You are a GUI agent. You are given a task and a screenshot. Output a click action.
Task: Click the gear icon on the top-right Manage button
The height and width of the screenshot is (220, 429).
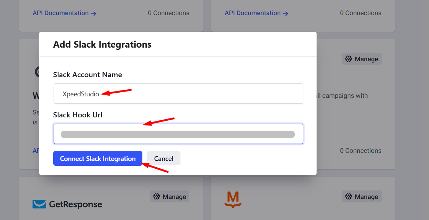point(348,58)
